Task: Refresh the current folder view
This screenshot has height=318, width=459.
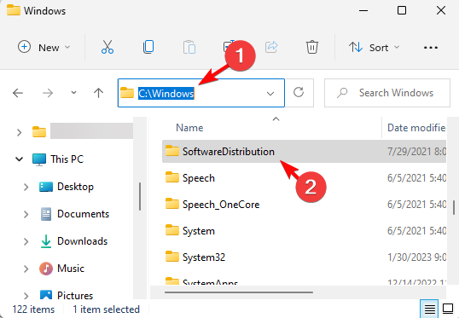Action: pos(299,93)
